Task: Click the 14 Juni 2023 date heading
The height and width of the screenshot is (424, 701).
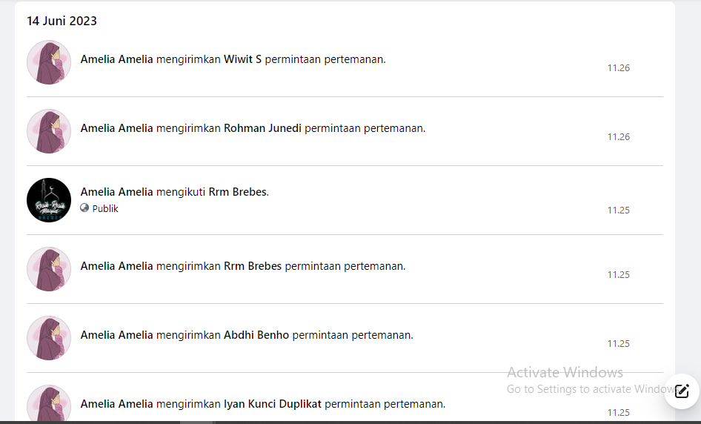Action: coord(62,21)
